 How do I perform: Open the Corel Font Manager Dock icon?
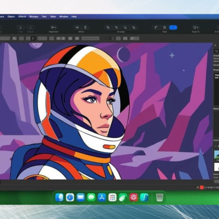(144, 197)
